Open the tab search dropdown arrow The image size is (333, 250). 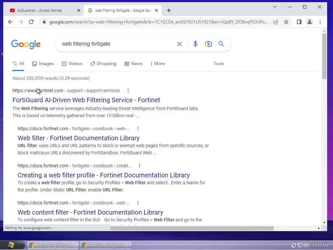coord(274,7)
